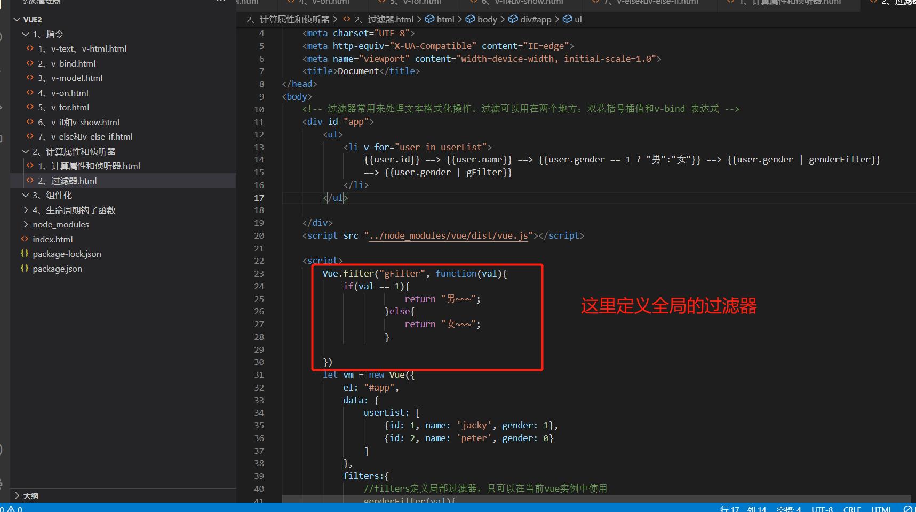Change file encoding UTF-8
Viewport: 916px width, 512px height.
[x=822, y=509]
